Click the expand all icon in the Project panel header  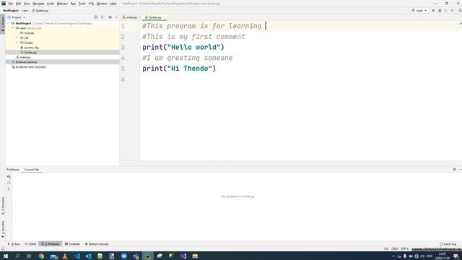[103, 17]
